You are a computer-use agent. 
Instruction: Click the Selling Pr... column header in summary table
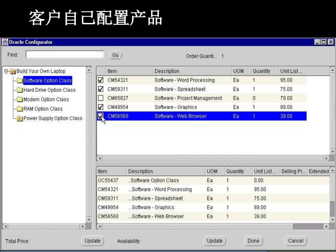point(294,171)
